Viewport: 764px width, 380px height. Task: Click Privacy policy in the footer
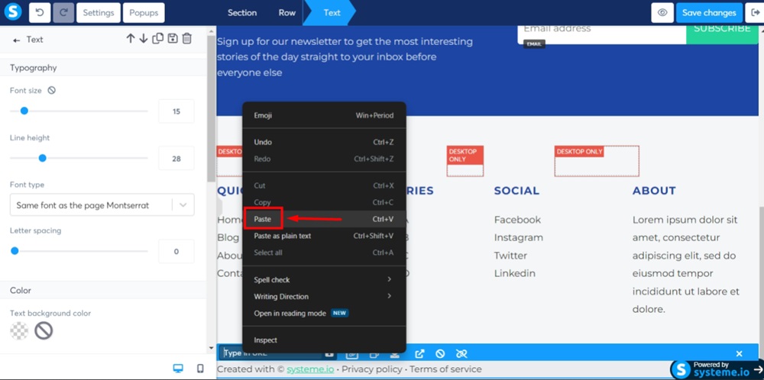[x=372, y=369]
